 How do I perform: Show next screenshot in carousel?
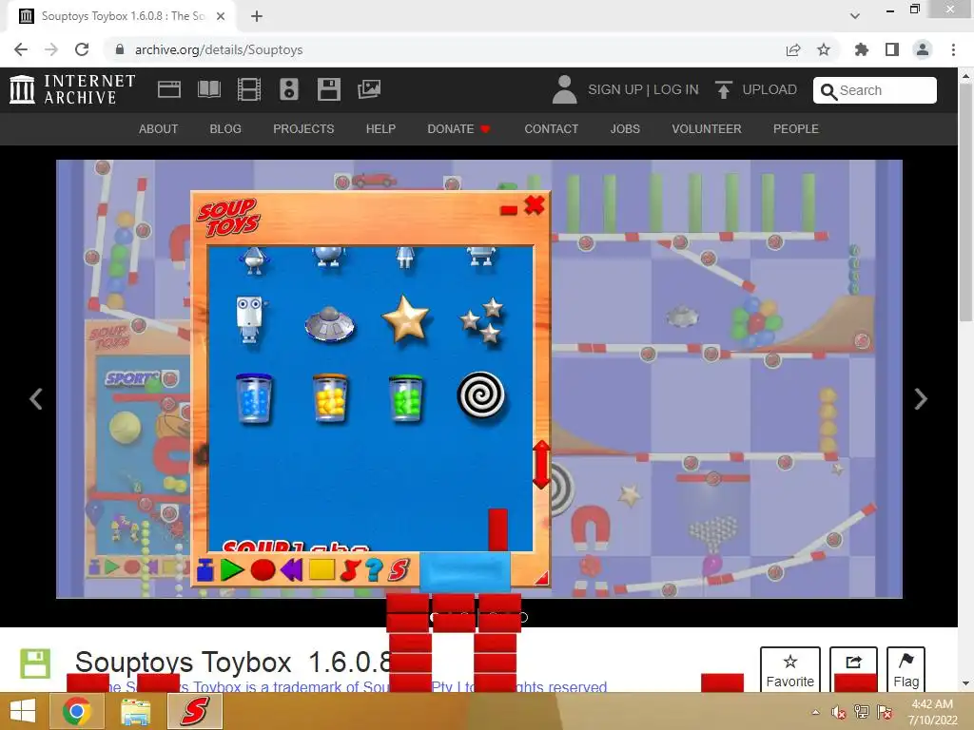[921, 398]
